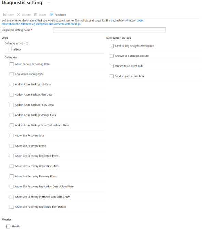Select Archive to a storage account
This screenshot has width=203, height=229.
point(112,56)
